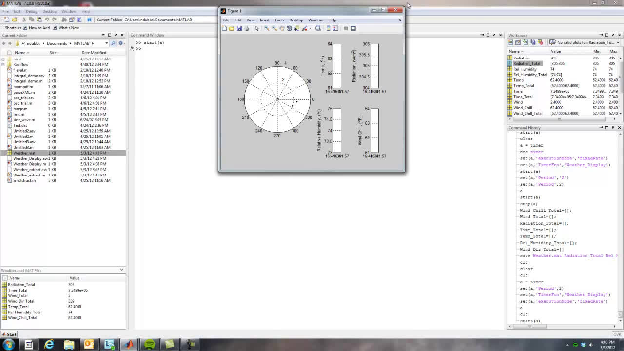The height and width of the screenshot is (351, 624).
Task: Select the Brush/Select Data tool
Action: [304, 28]
